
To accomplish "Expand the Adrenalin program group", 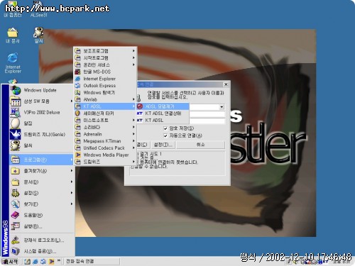I will click(x=106, y=134).
